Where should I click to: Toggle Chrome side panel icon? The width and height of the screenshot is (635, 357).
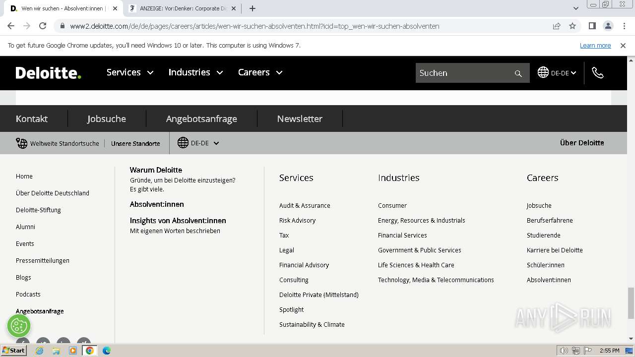pyautogui.click(x=592, y=26)
